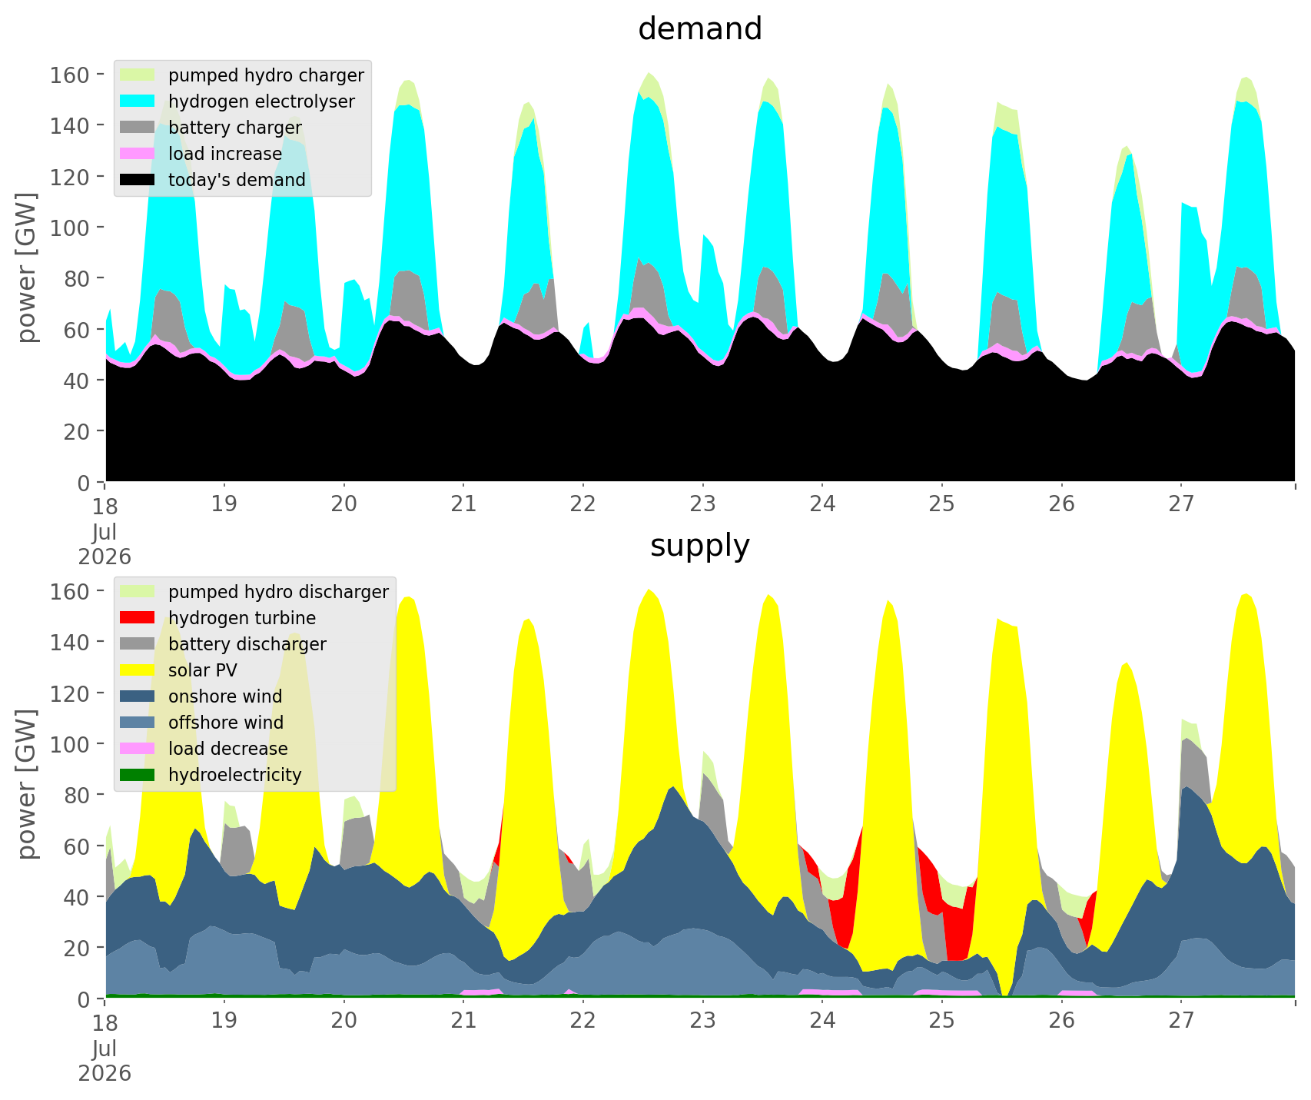Select the "pumped hydro charger" legend label
The width and height of the screenshot is (1311, 1100).
click(x=266, y=75)
